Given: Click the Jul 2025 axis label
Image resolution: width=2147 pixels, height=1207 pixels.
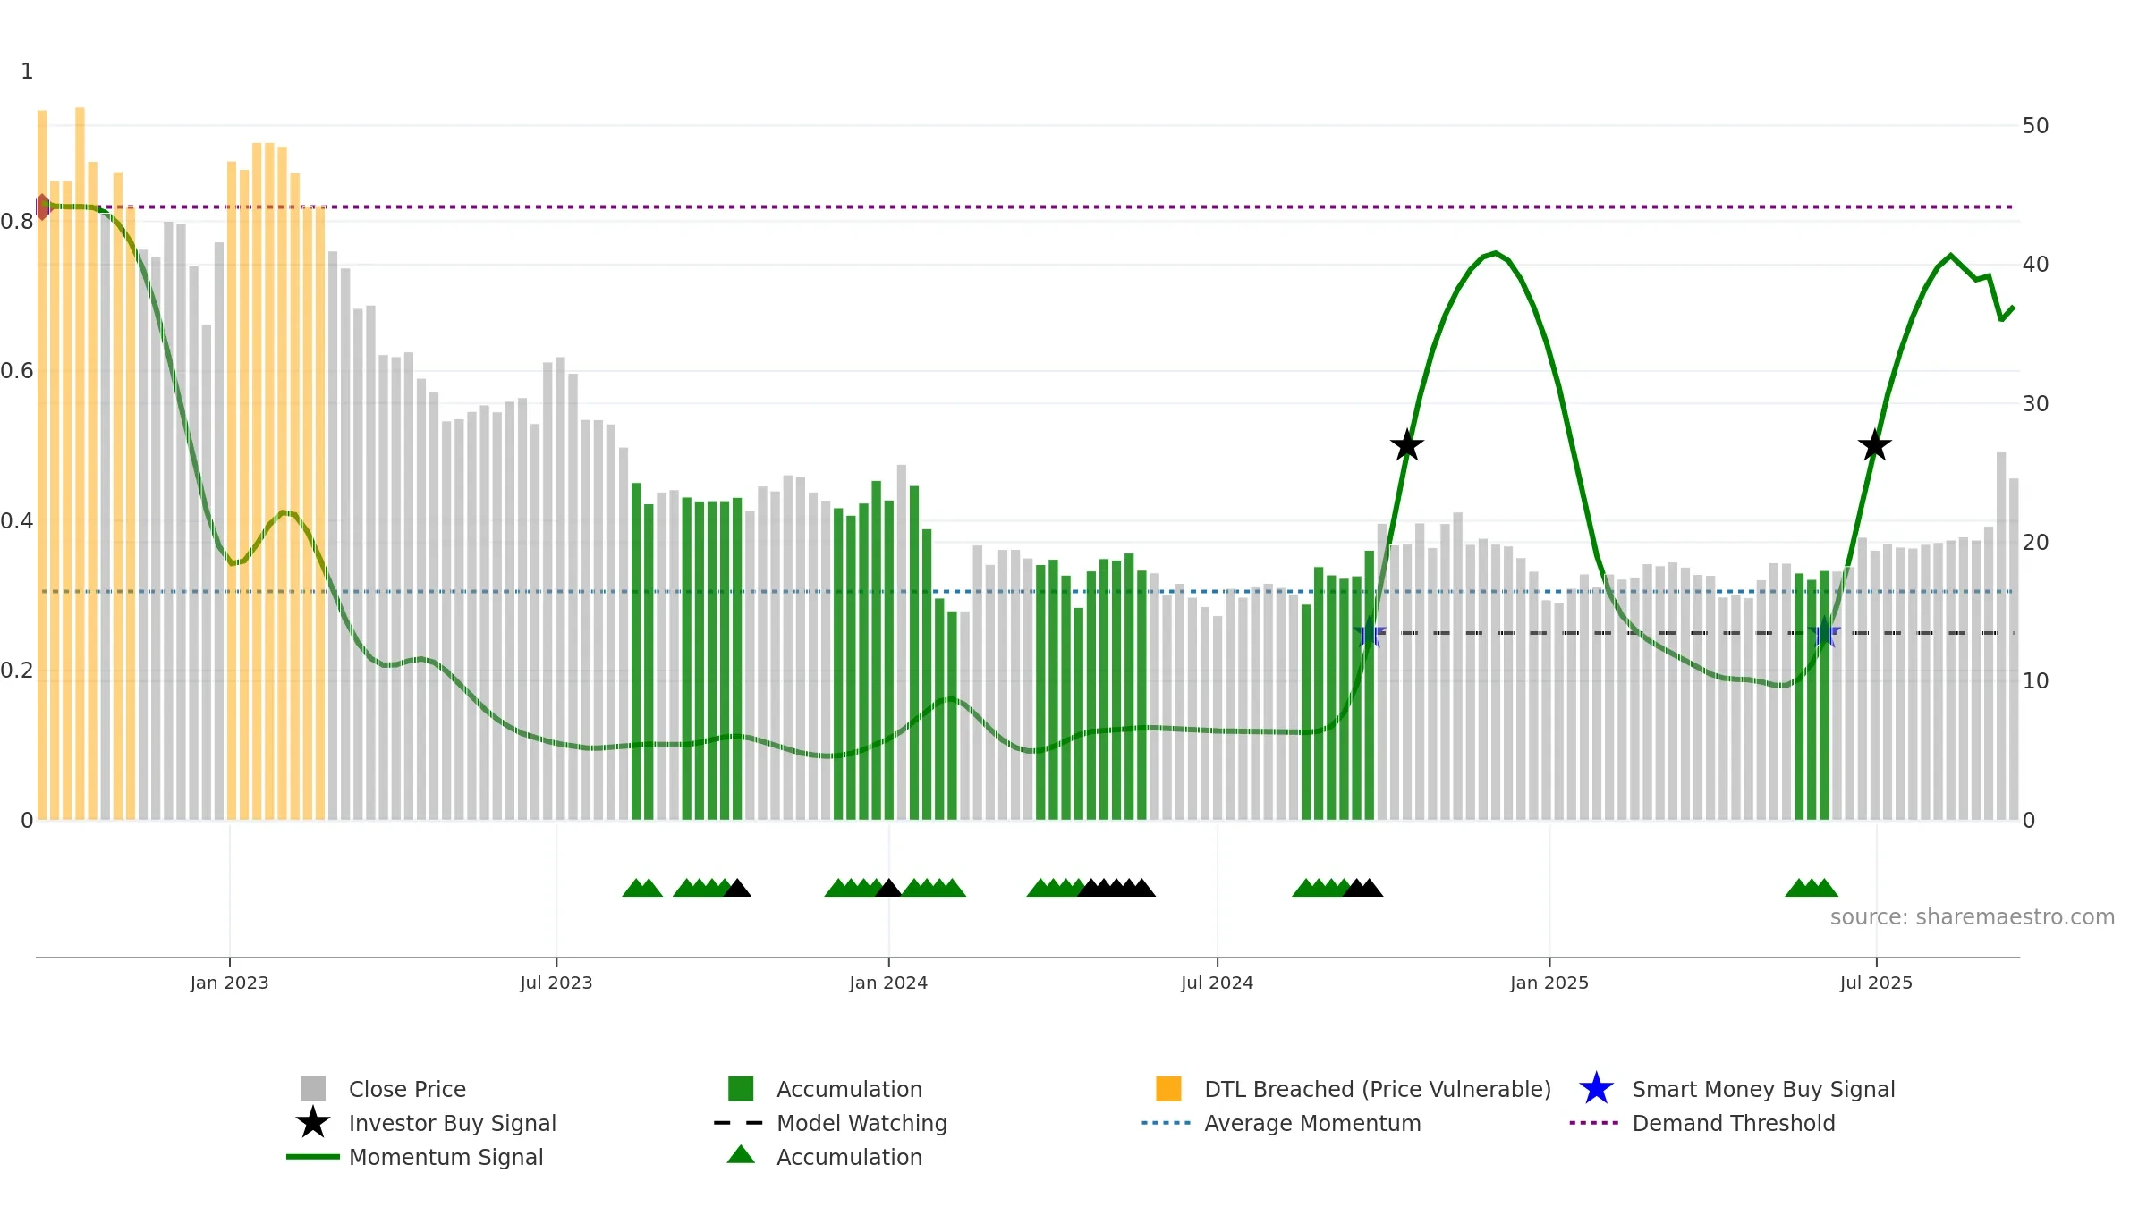Looking at the screenshot, I should point(1876,983).
